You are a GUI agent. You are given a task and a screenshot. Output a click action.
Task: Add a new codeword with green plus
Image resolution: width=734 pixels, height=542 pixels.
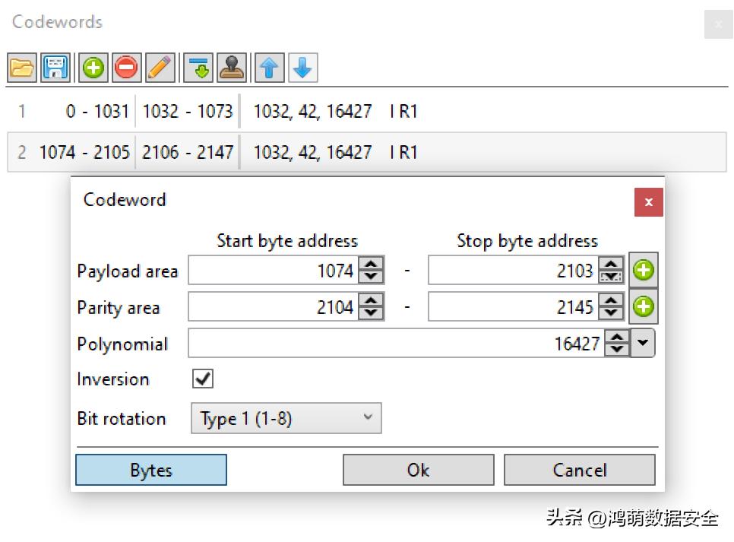pos(93,68)
